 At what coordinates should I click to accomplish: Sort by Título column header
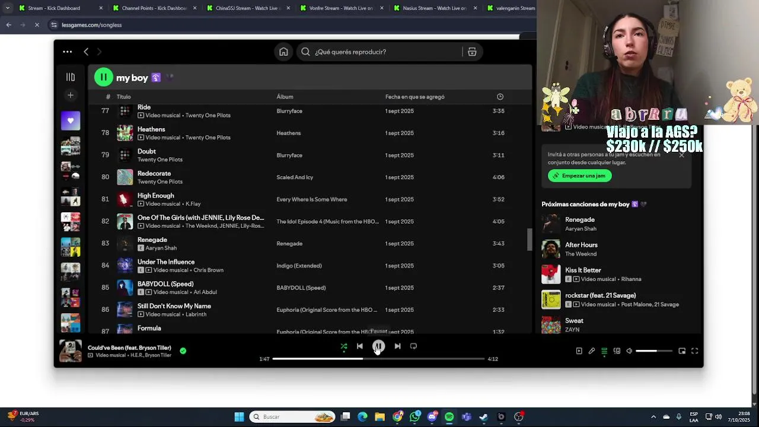pos(123,97)
